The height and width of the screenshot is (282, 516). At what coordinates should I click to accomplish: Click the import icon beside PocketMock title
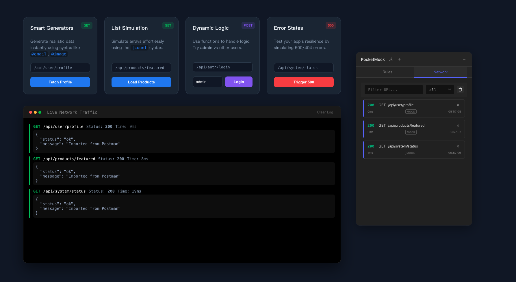tap(391, 59)
